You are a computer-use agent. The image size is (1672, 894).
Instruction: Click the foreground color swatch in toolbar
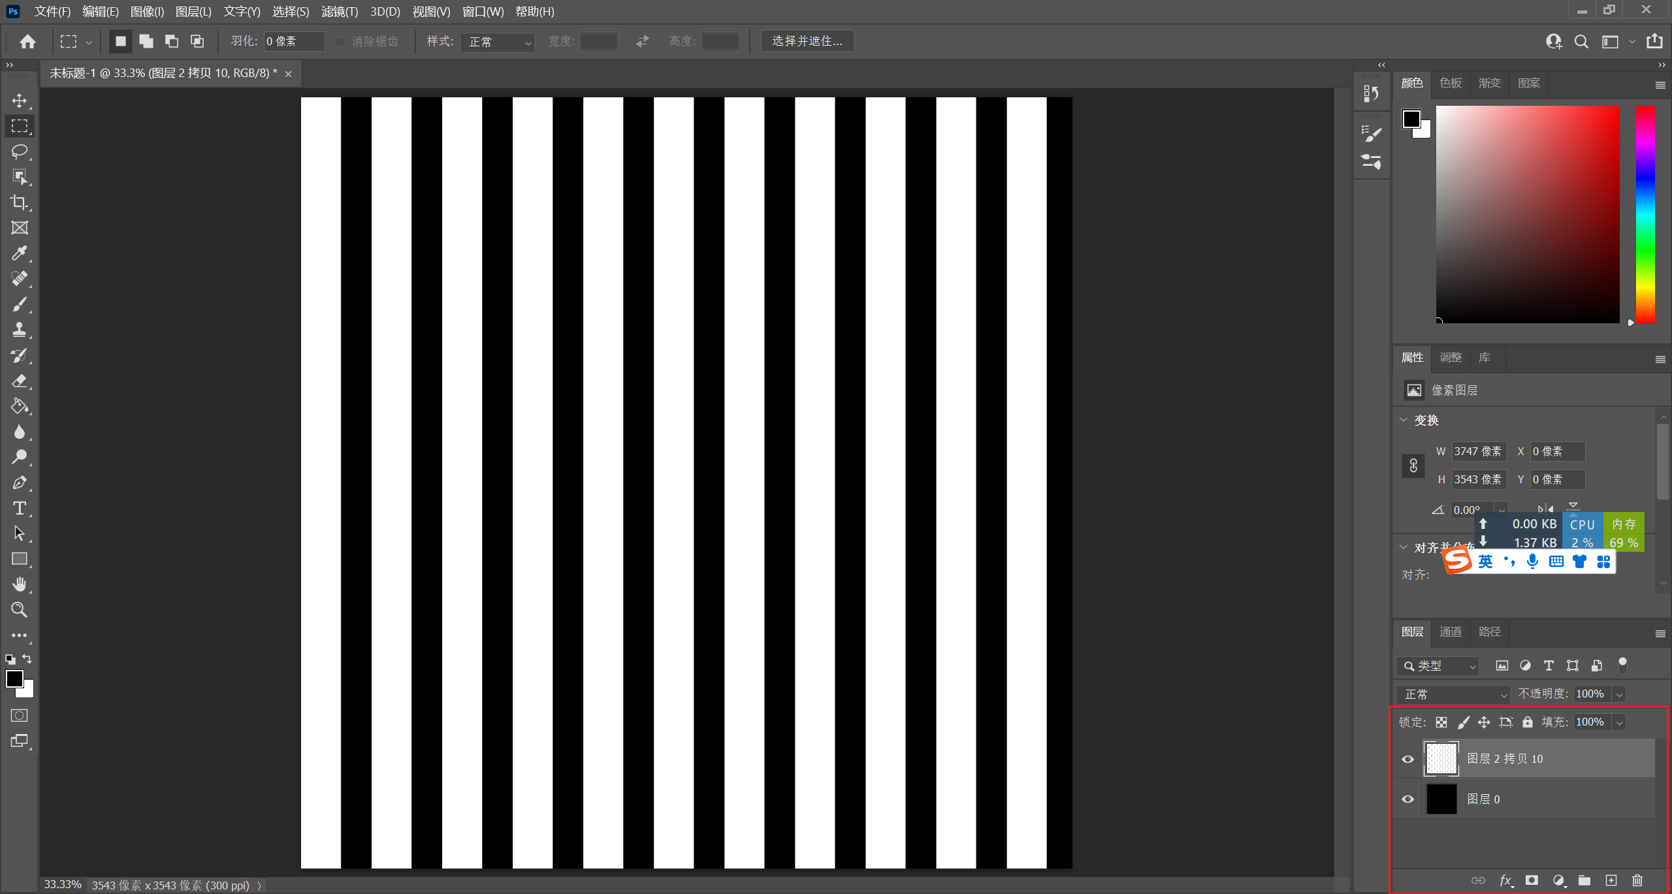pos(14,678)
